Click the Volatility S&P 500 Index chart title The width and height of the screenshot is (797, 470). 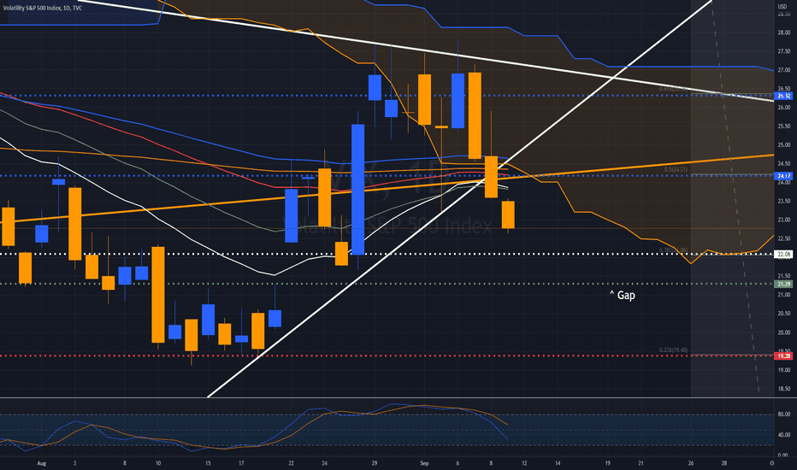coord(42,9)
